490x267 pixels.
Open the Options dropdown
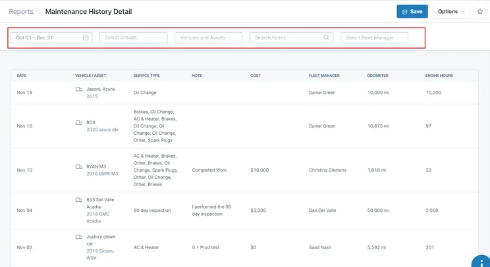point(451,12)
